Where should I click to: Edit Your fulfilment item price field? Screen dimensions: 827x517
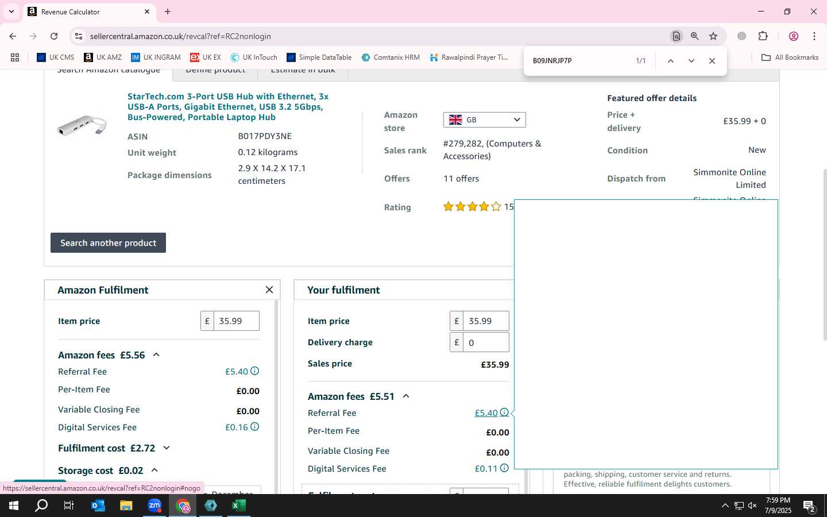pyautogui.click(x=486, y=321)
